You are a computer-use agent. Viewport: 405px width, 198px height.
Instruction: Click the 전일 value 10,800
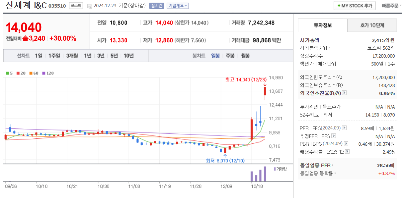(119, 23)
